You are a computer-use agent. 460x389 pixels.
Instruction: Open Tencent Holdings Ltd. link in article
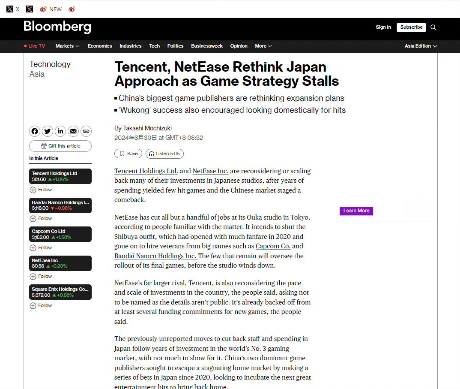point(146,171)
